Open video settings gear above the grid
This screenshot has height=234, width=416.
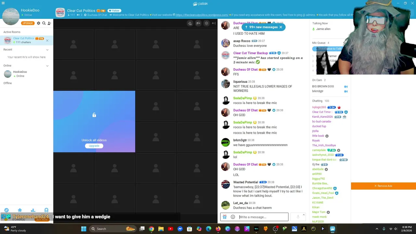pyautogui.click(x=206, y=23)
